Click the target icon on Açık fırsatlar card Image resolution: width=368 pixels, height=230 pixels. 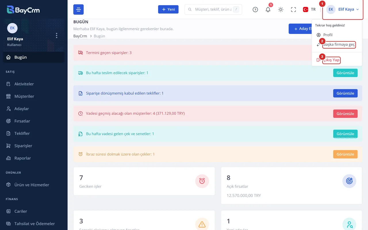pos(349,181)
